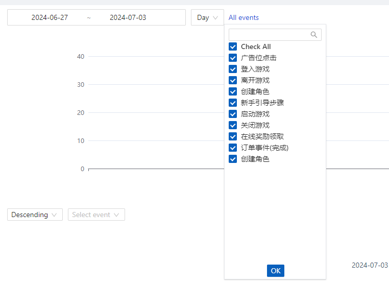This screenshot has height=308, width=389.
Task: Click the magnifier icon in the event search box
Action: pos(314,35)
